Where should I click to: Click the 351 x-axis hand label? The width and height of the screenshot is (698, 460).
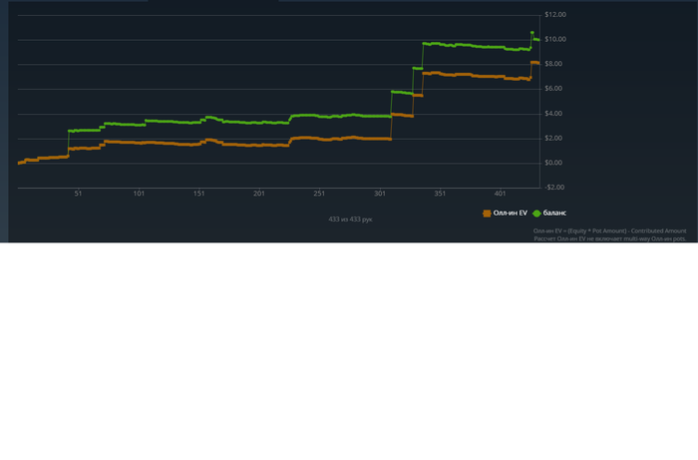[x=440, y=194]
